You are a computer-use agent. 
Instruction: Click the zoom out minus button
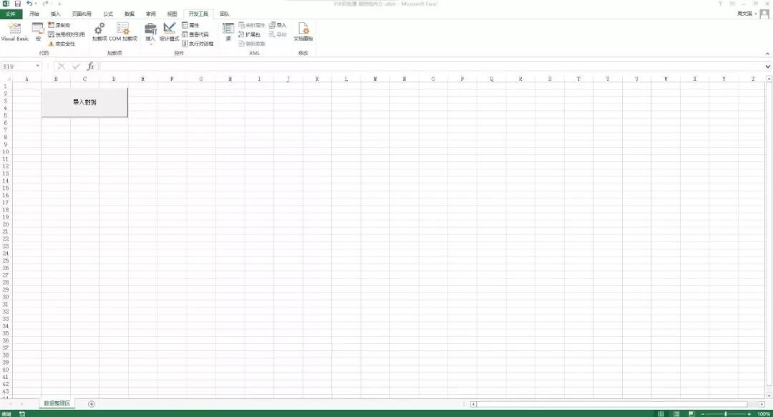[x=703, y=413]
